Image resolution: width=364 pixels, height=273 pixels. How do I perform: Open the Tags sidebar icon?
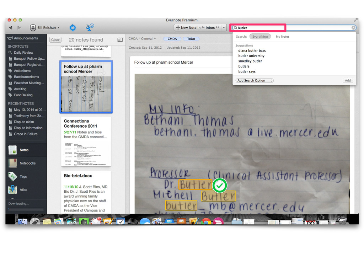[x=12, y=176]
